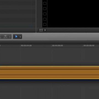Jump to 00:00:06:00 on the timeline ruler
The height and width of the screenshot is (99, 99).
57,46
